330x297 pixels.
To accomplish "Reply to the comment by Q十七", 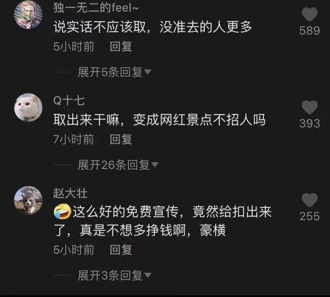I will [x=121, y=139].
